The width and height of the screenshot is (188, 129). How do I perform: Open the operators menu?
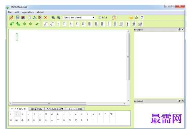(28, 12)
